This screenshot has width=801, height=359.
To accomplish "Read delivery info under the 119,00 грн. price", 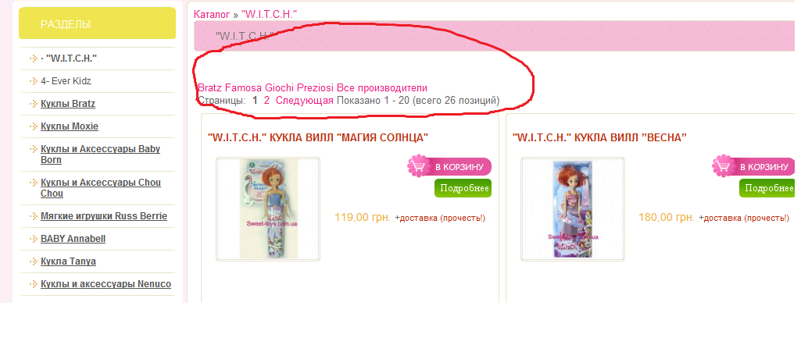I will [x=442, y=219].
